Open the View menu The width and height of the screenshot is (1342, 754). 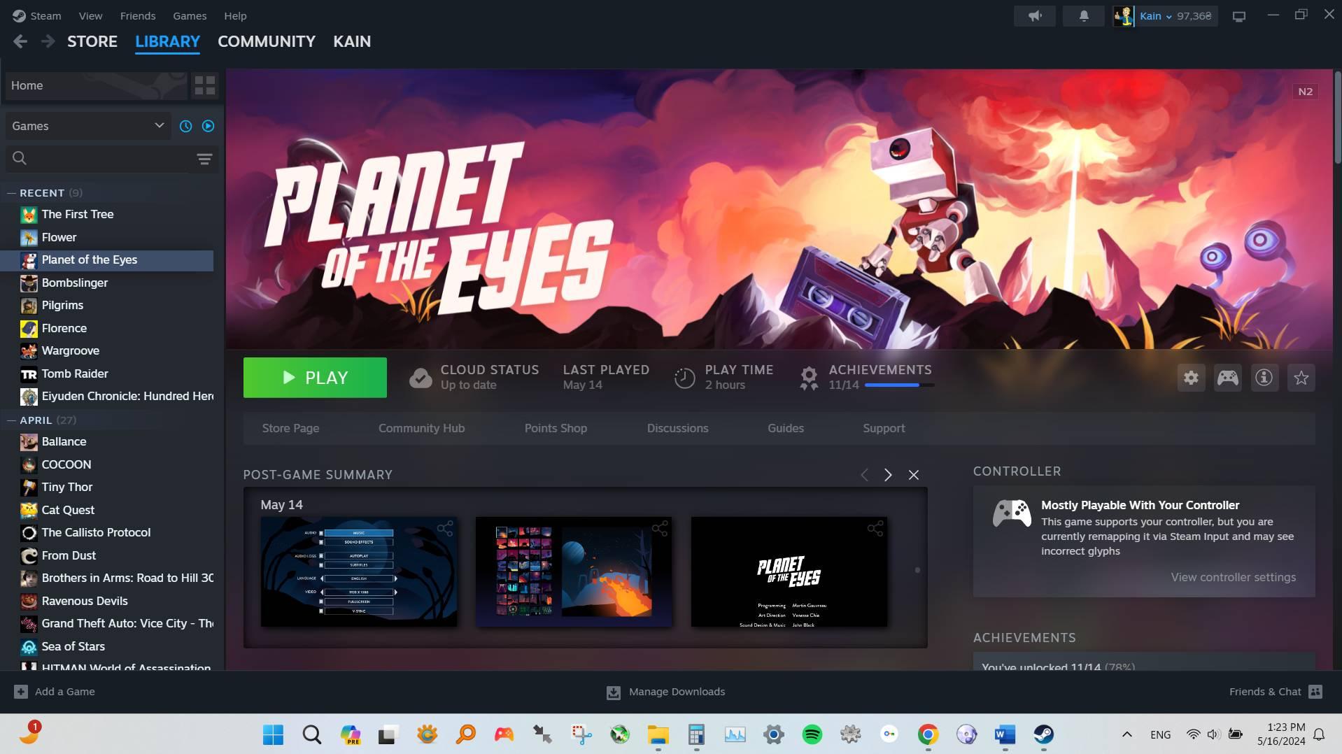point(90,16)
